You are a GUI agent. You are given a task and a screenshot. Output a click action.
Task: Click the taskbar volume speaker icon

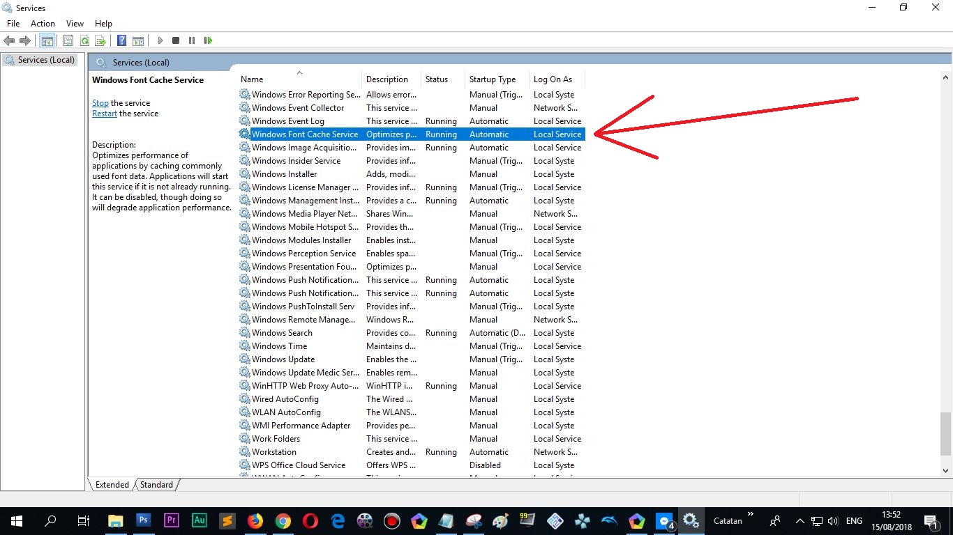click(x=832, y=520)
